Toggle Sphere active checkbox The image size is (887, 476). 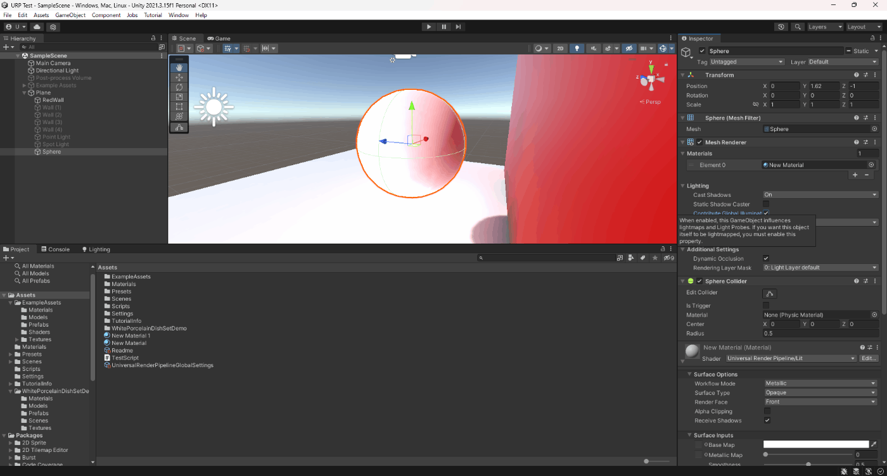(x=702, y=51)
